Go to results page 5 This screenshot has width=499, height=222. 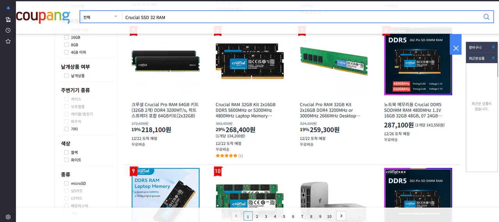pyautogui.click(x=284, y=217)
